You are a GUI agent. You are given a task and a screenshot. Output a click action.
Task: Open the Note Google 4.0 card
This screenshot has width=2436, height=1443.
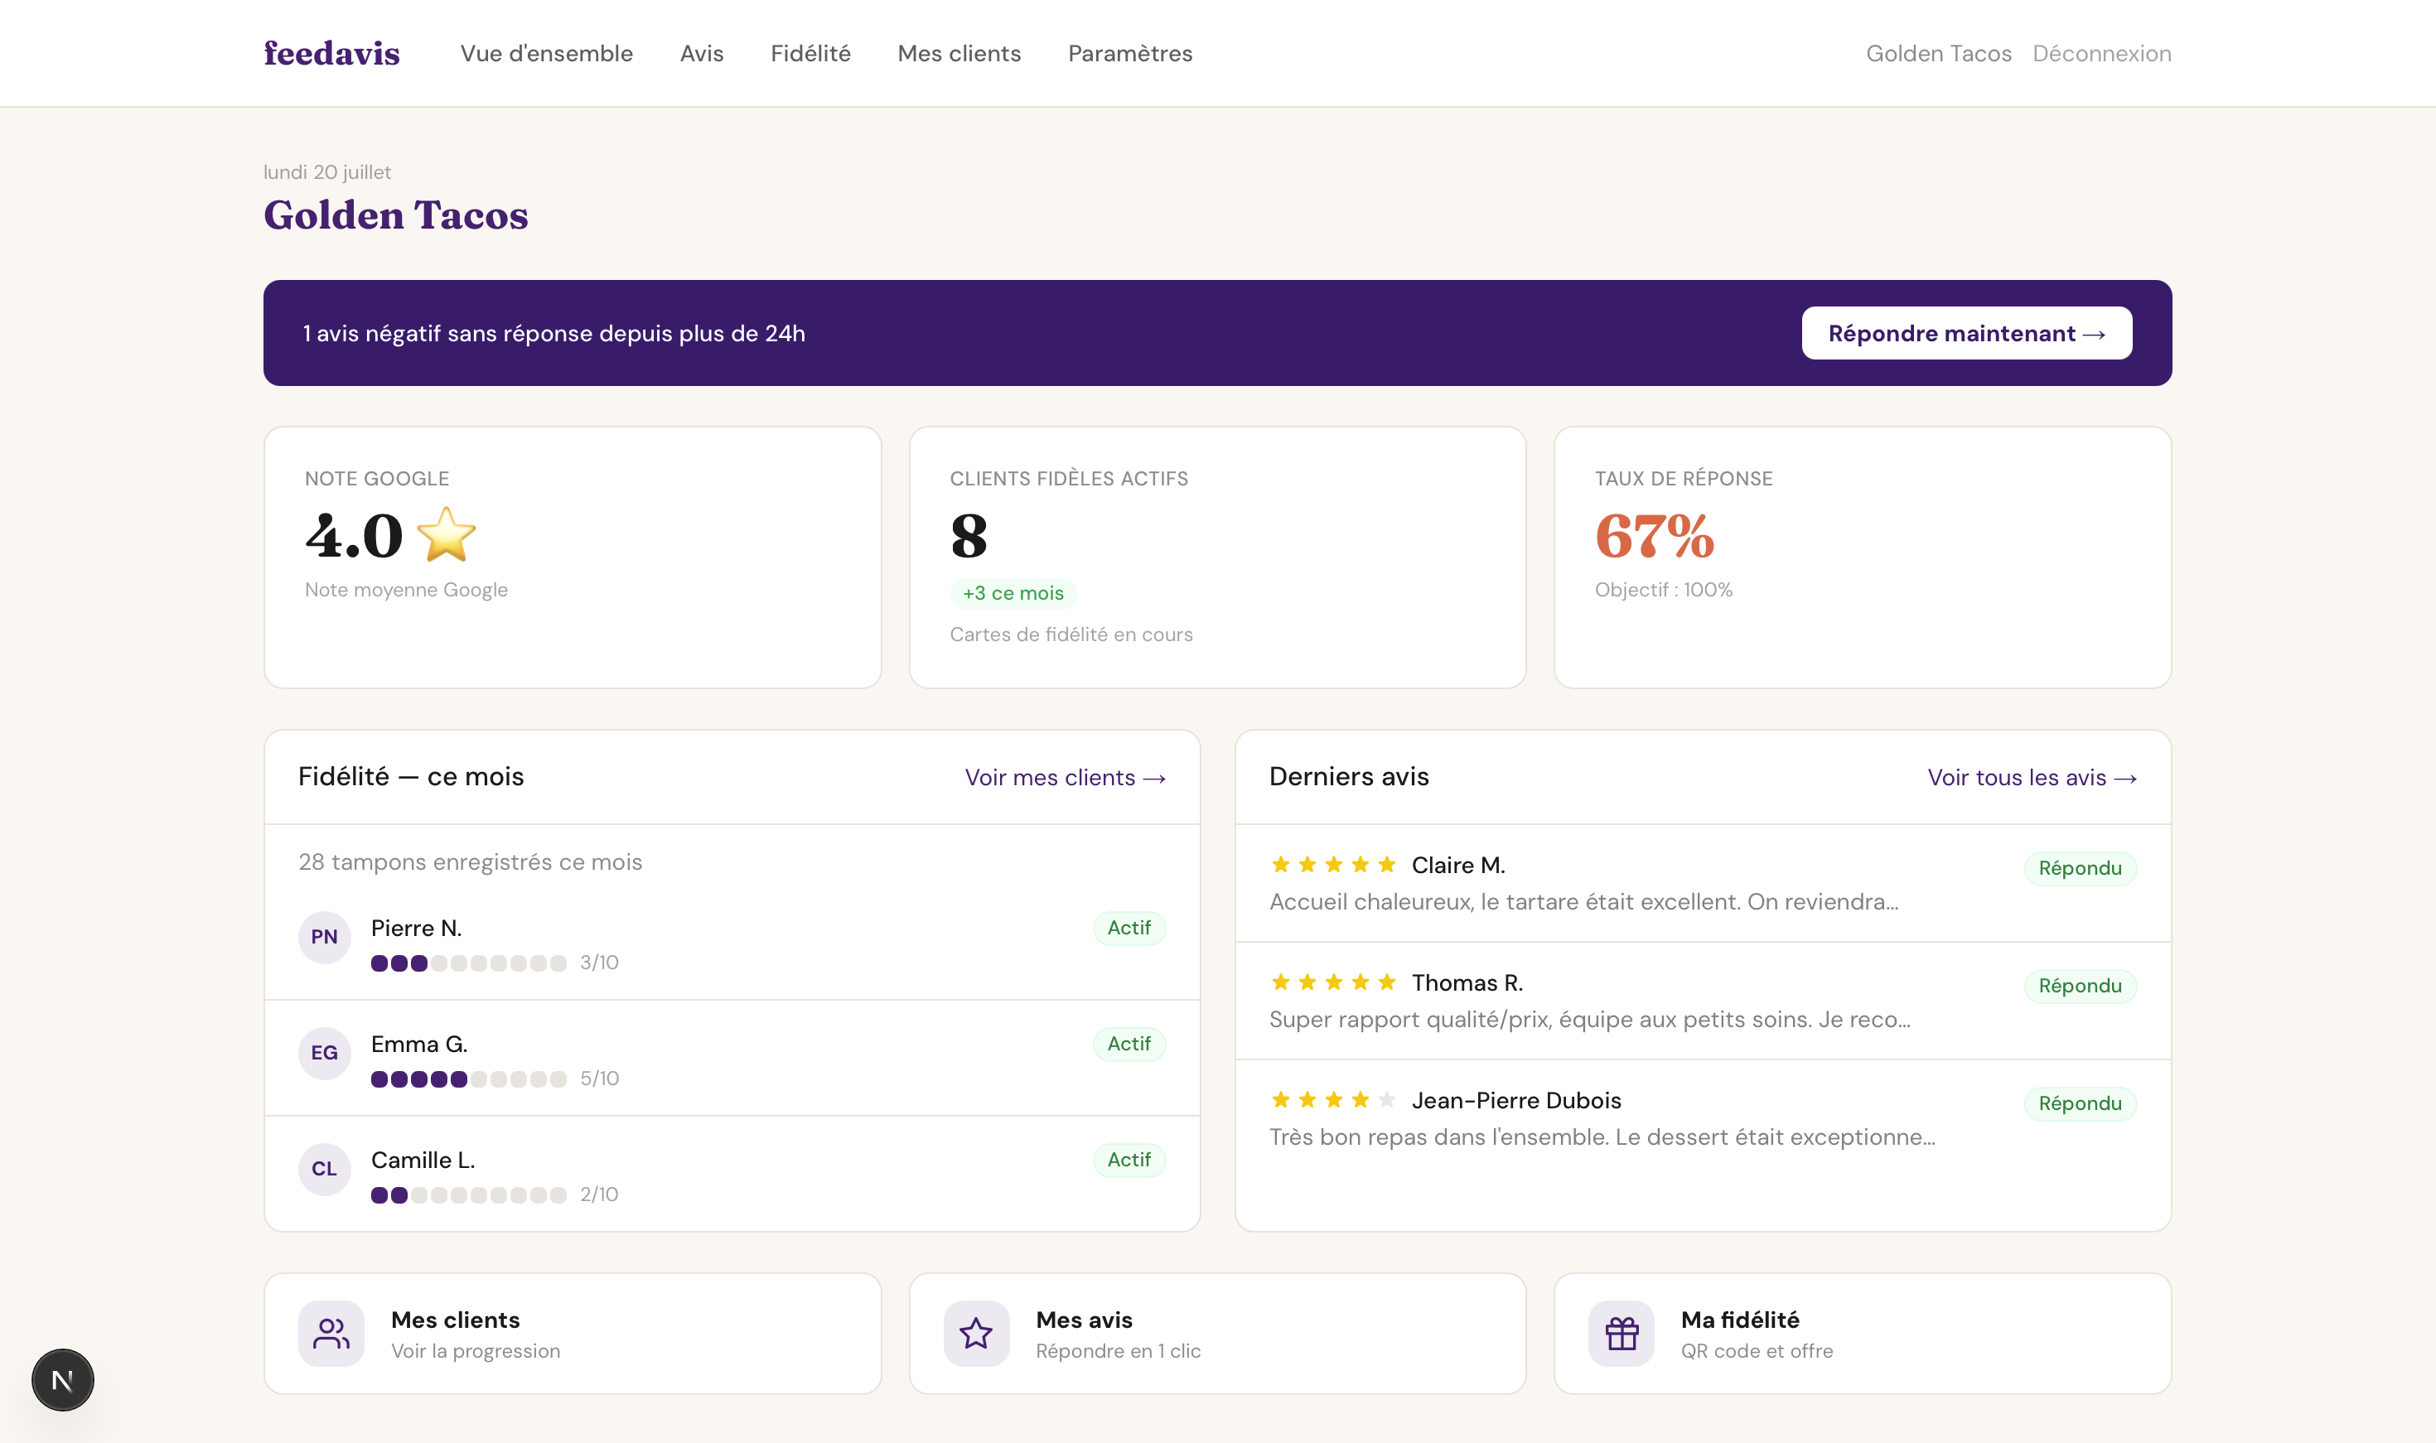coord(573,557)
